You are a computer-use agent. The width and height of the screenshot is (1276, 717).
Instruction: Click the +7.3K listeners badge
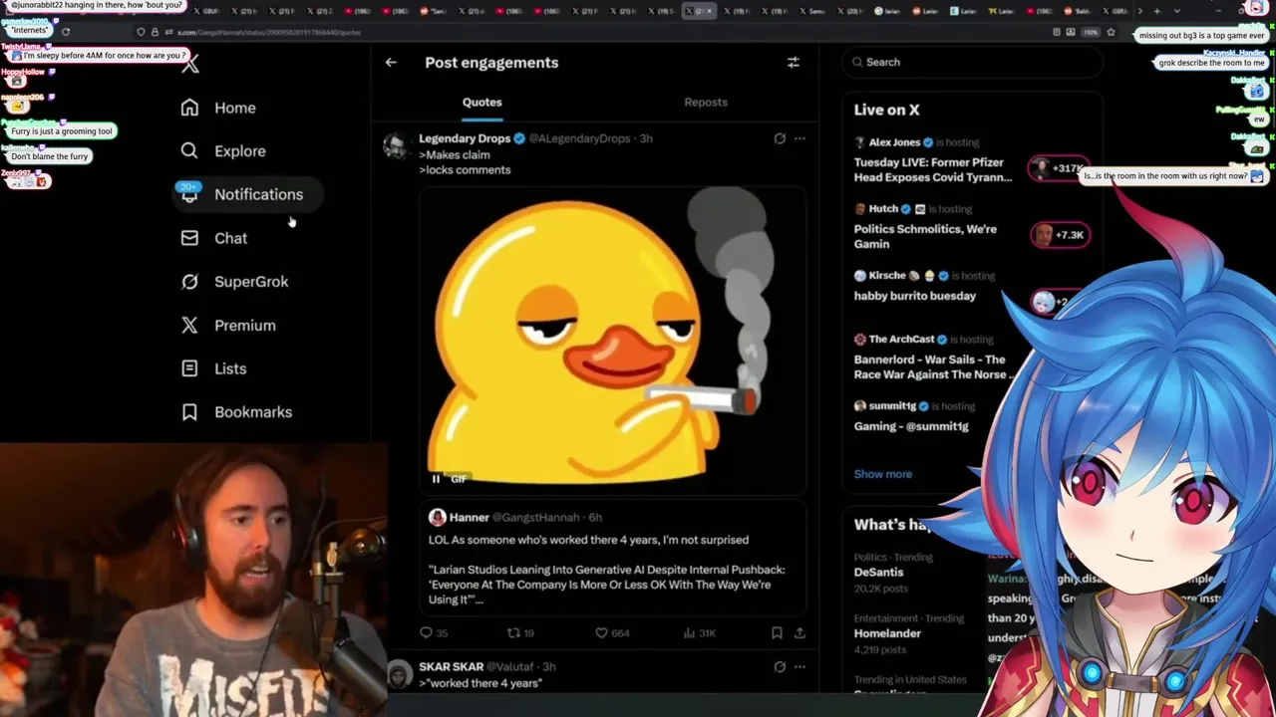[x=1059, y=235]
